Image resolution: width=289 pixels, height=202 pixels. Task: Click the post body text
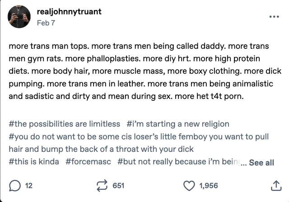[x=145, y=71]
